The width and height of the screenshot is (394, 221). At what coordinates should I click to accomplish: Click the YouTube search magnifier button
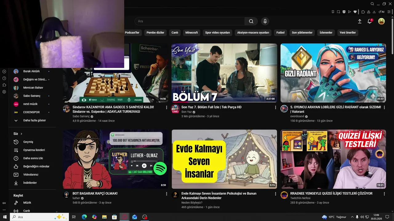pyautogui.click(x=251, y=21)
